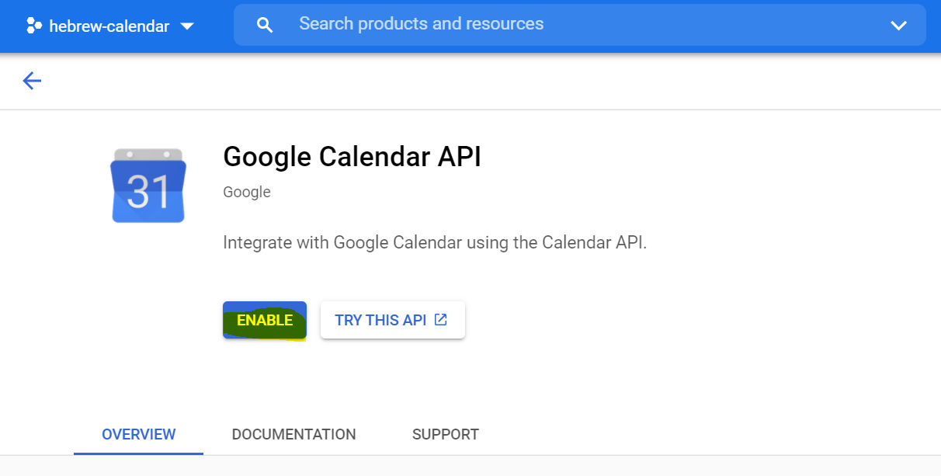Expand the search options with the right-side chevron
This screenshot has height=476, width=941.
(x=898, y=24)
